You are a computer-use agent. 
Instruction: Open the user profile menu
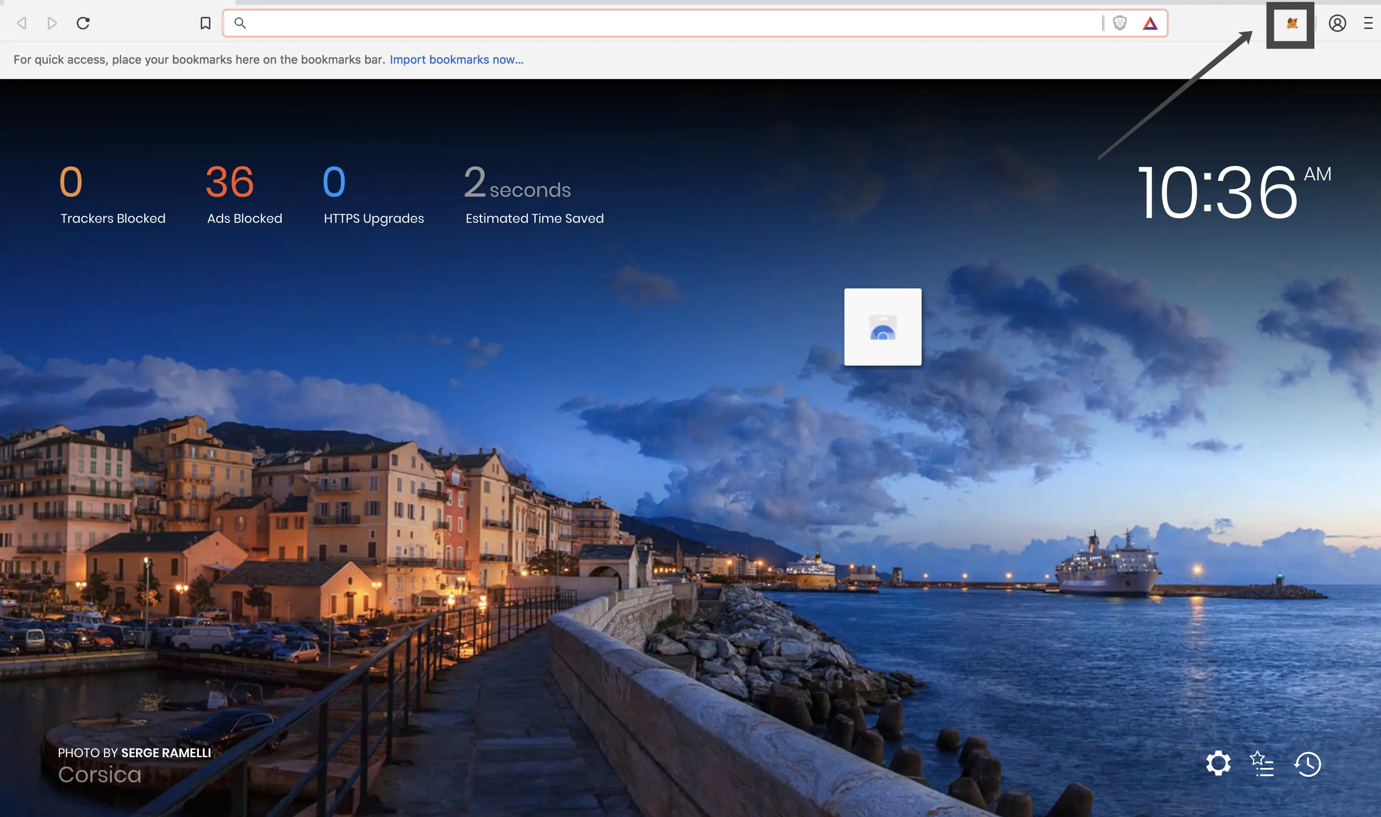[1337, 23]
